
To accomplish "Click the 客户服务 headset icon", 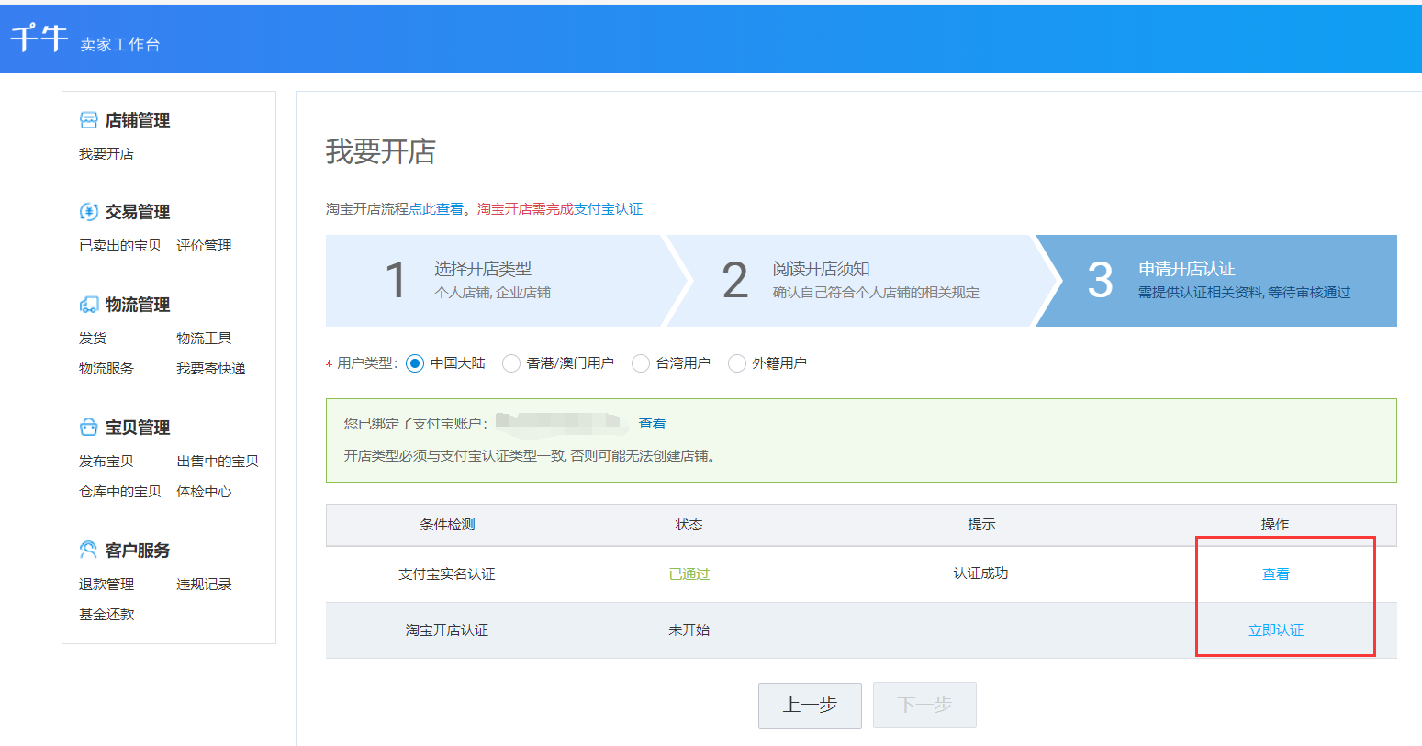I will (x=86, y=549).
